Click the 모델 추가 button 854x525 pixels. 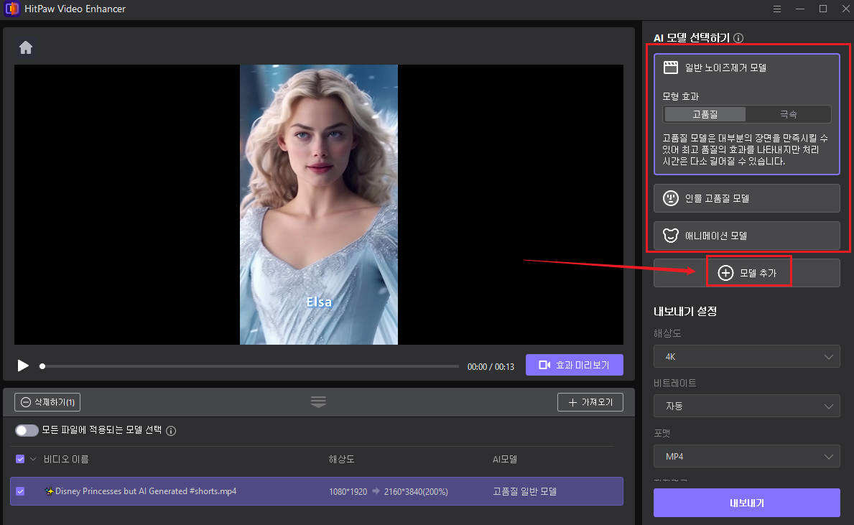coord(747,273)
